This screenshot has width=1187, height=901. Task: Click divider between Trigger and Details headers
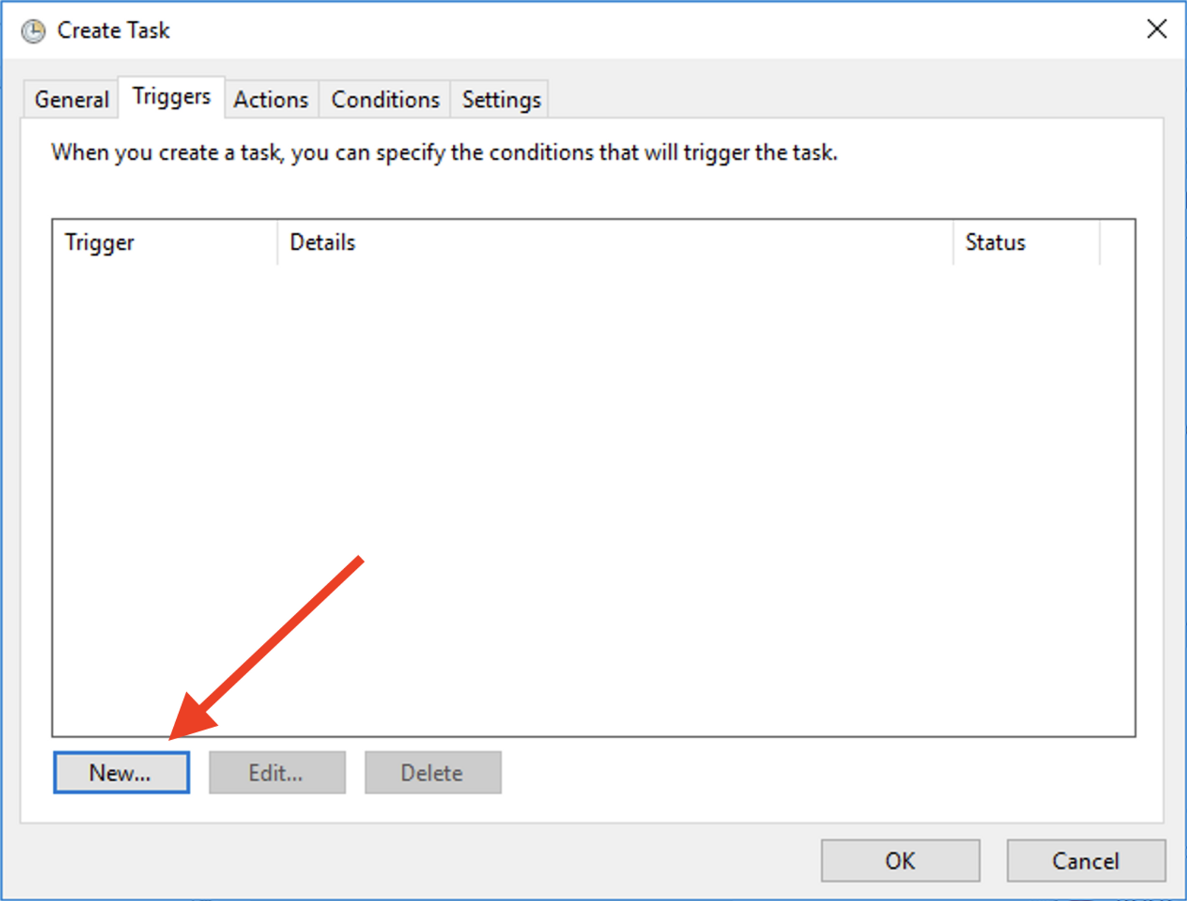tap(277, 243)
